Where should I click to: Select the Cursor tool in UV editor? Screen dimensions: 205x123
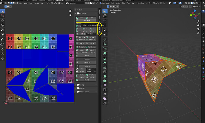2,16
